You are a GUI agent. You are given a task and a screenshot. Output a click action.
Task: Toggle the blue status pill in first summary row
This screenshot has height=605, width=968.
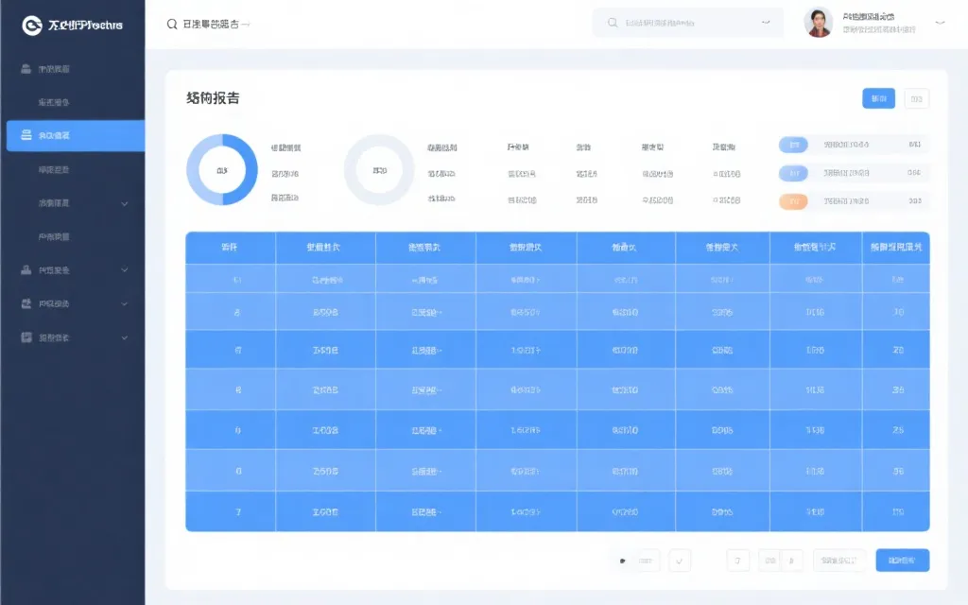793,145
